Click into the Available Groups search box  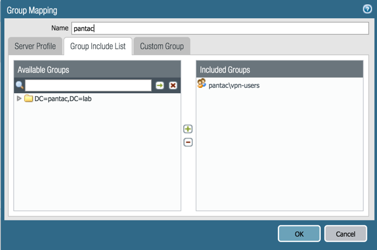click(88, 85)
